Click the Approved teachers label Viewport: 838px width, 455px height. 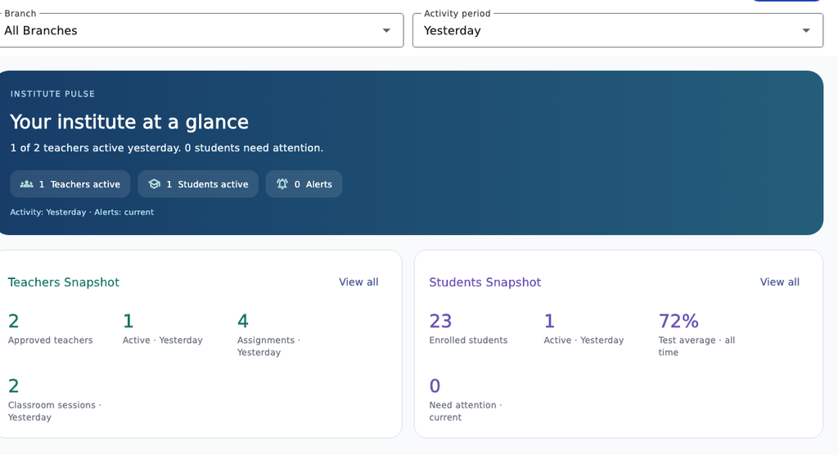coord(50,340)
